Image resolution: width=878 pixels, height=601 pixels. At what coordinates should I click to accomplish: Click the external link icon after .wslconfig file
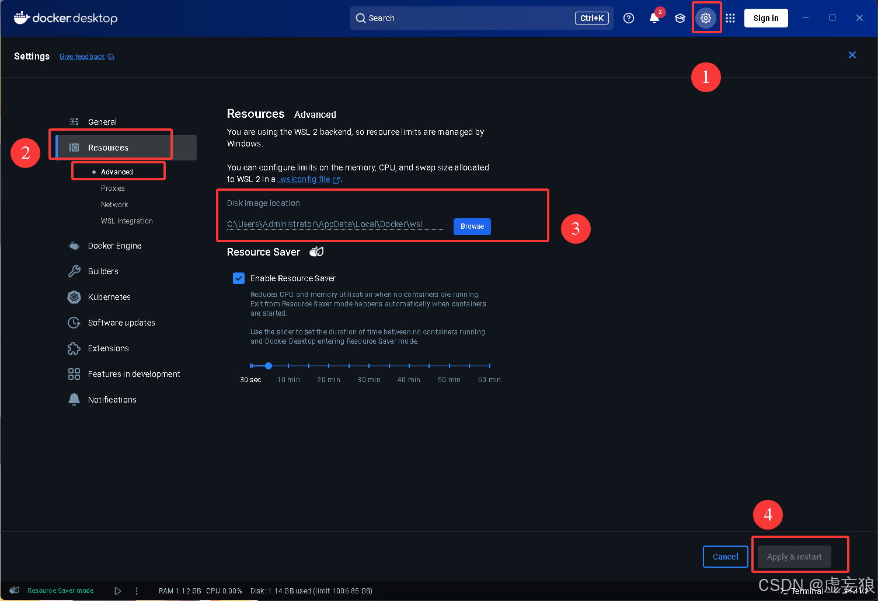(x=336, y=180)
